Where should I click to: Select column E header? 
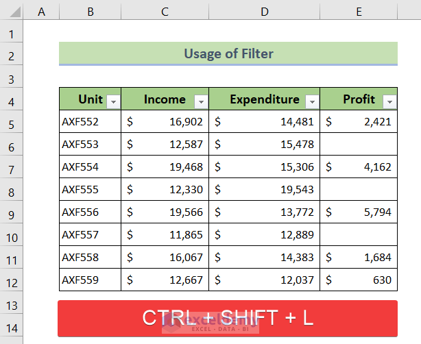click(359, 12)
